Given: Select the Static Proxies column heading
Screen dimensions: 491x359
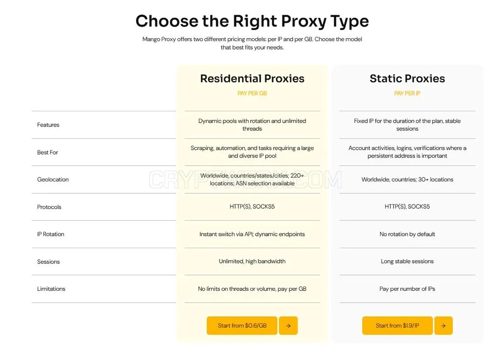Looking at the screenshot, I should coord(407,78).
